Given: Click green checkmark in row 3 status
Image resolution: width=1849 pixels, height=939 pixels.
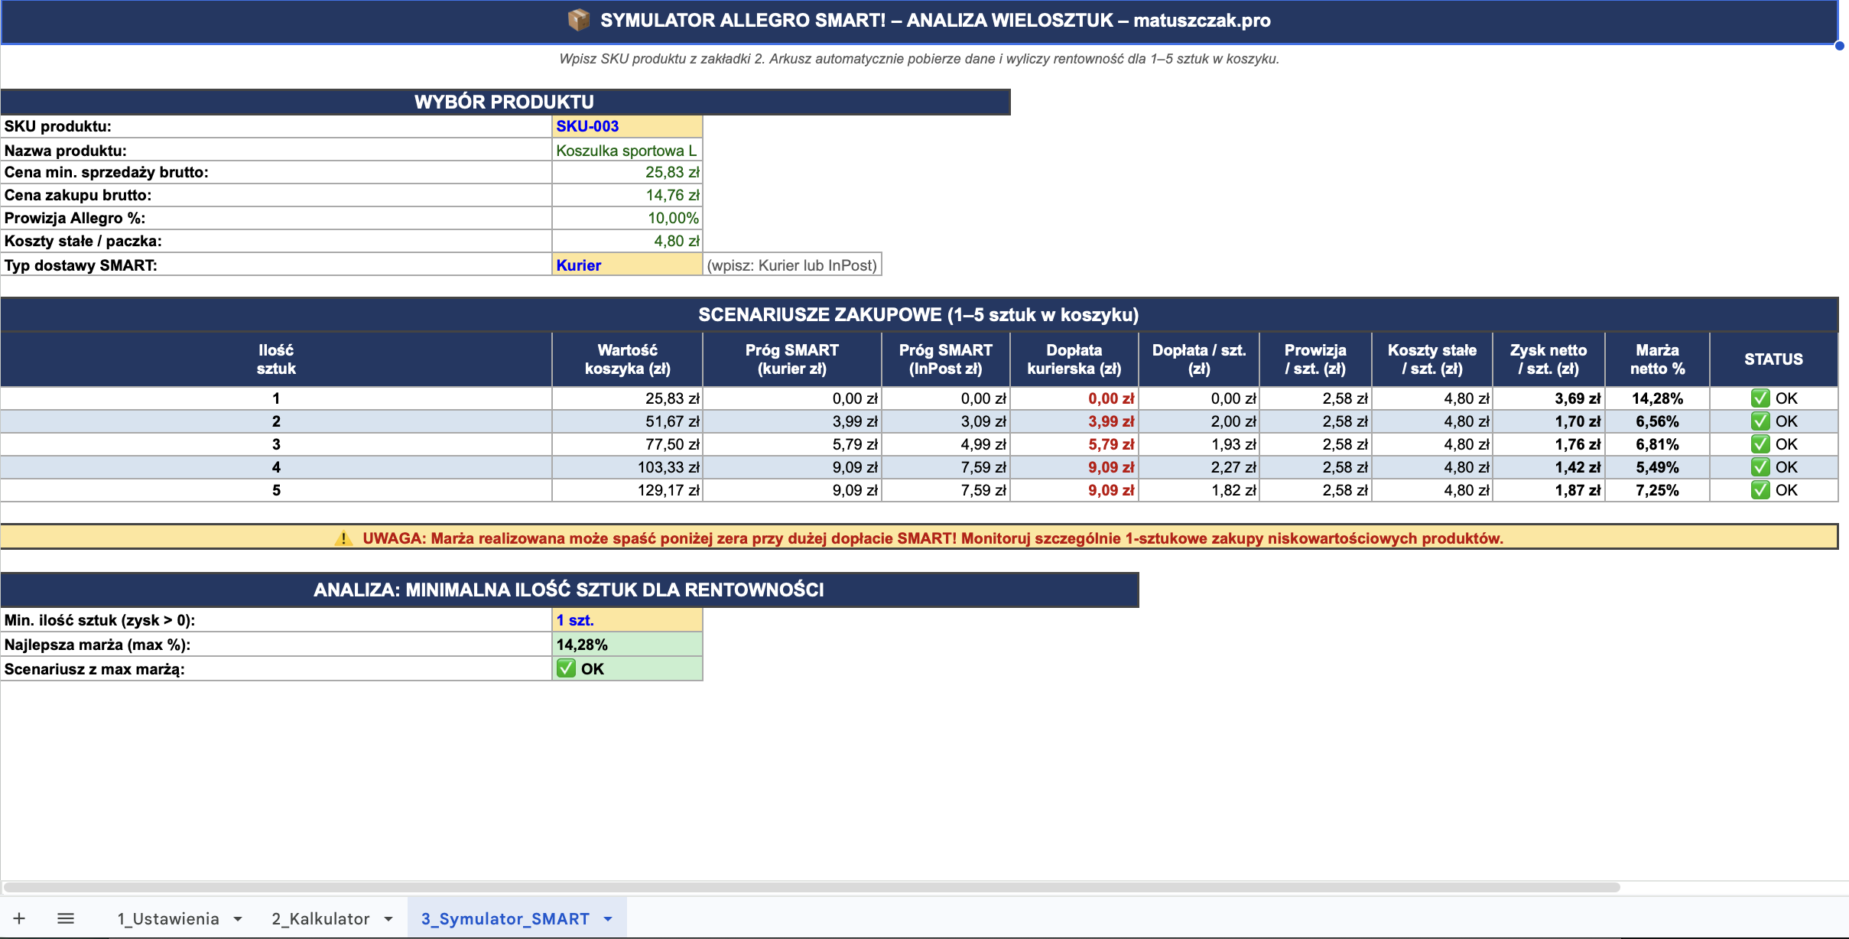Looking at the screenshot, I should point(1760,444).
